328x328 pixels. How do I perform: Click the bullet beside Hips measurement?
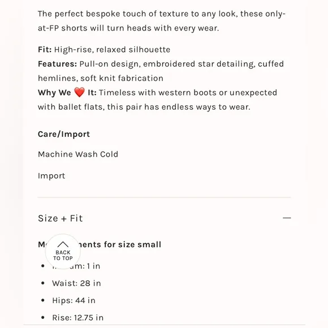(x=43, y=300)
